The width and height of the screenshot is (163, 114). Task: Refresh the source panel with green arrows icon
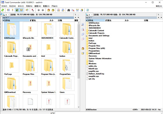[x=3, y=10]
